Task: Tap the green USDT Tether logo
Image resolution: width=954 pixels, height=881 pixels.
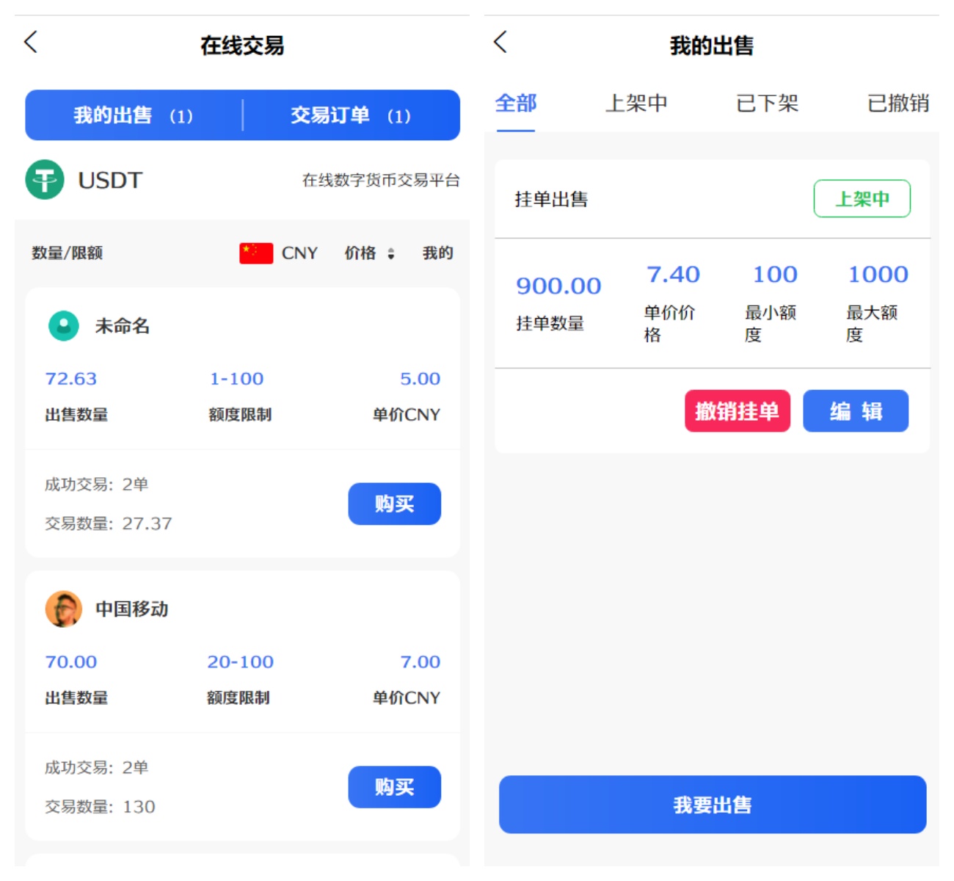Action: tap(45, 180)
